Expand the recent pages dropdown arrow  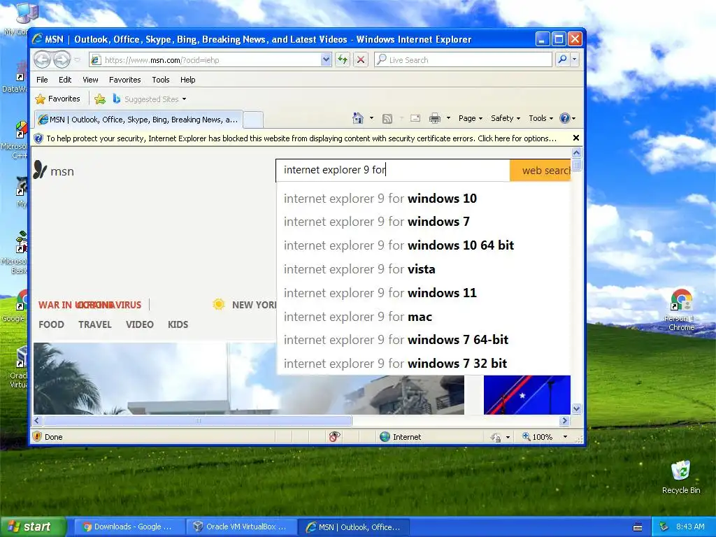[x=77, y=60]
